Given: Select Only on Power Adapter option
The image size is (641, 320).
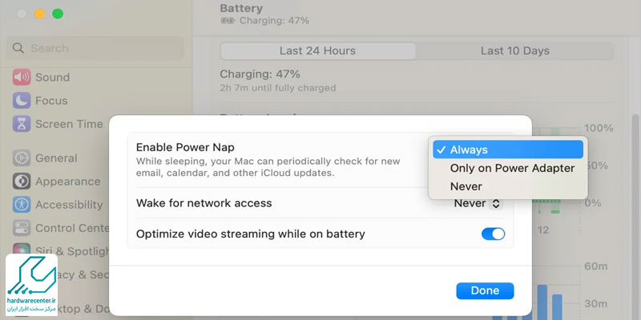Looking at the screenshot, I should pos(512,168).
